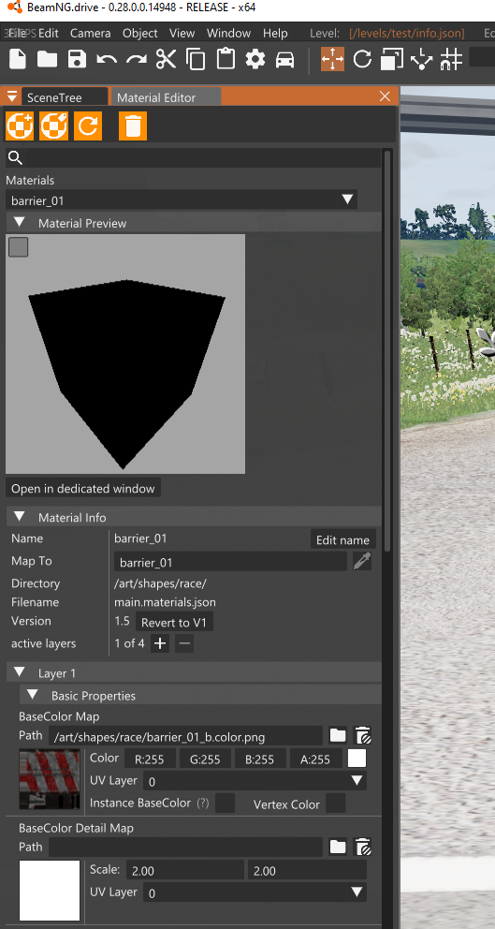Click the second orange checkered material icon
The width and height of the screenshot is (495, 929).
54,126
